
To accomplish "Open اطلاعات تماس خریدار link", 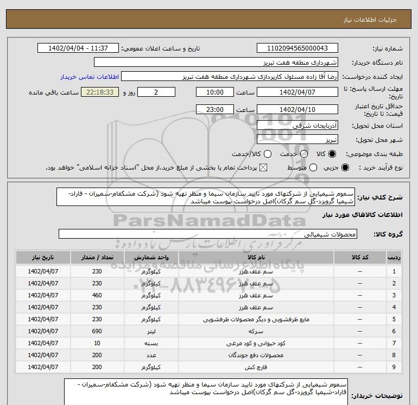I will tap(90, 77).
